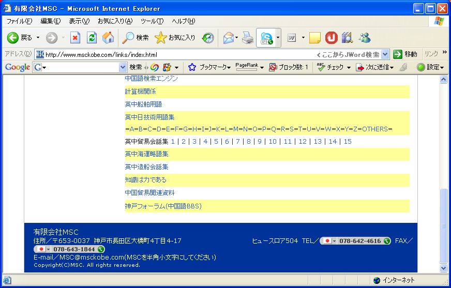Image resolution: width=451 pixels, height=288 pixels.
Task: Open the Google search box dropdown arrow
Action: click(123, 67)
